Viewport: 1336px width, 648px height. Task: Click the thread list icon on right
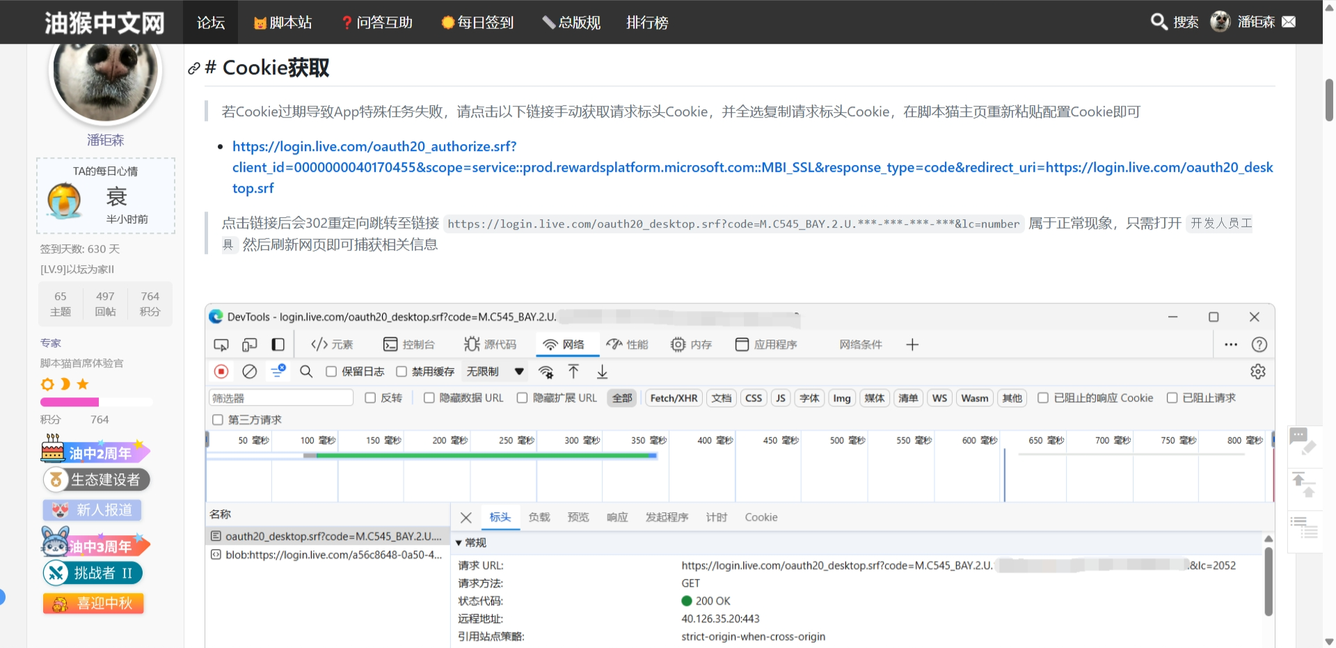[1303, 527]
